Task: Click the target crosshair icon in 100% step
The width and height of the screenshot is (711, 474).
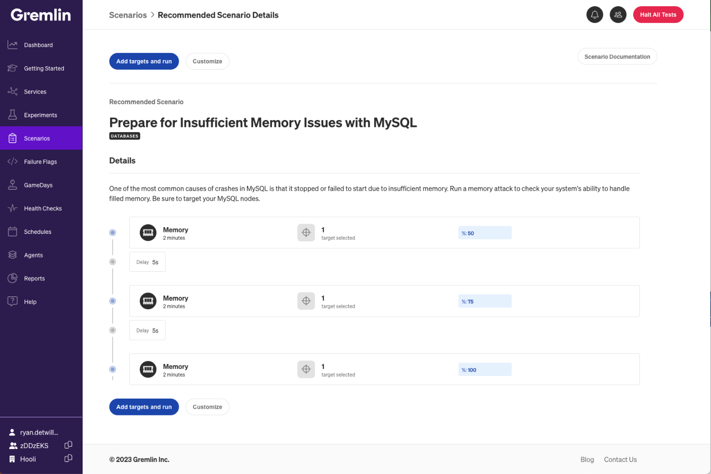Action: click(306, 369)
